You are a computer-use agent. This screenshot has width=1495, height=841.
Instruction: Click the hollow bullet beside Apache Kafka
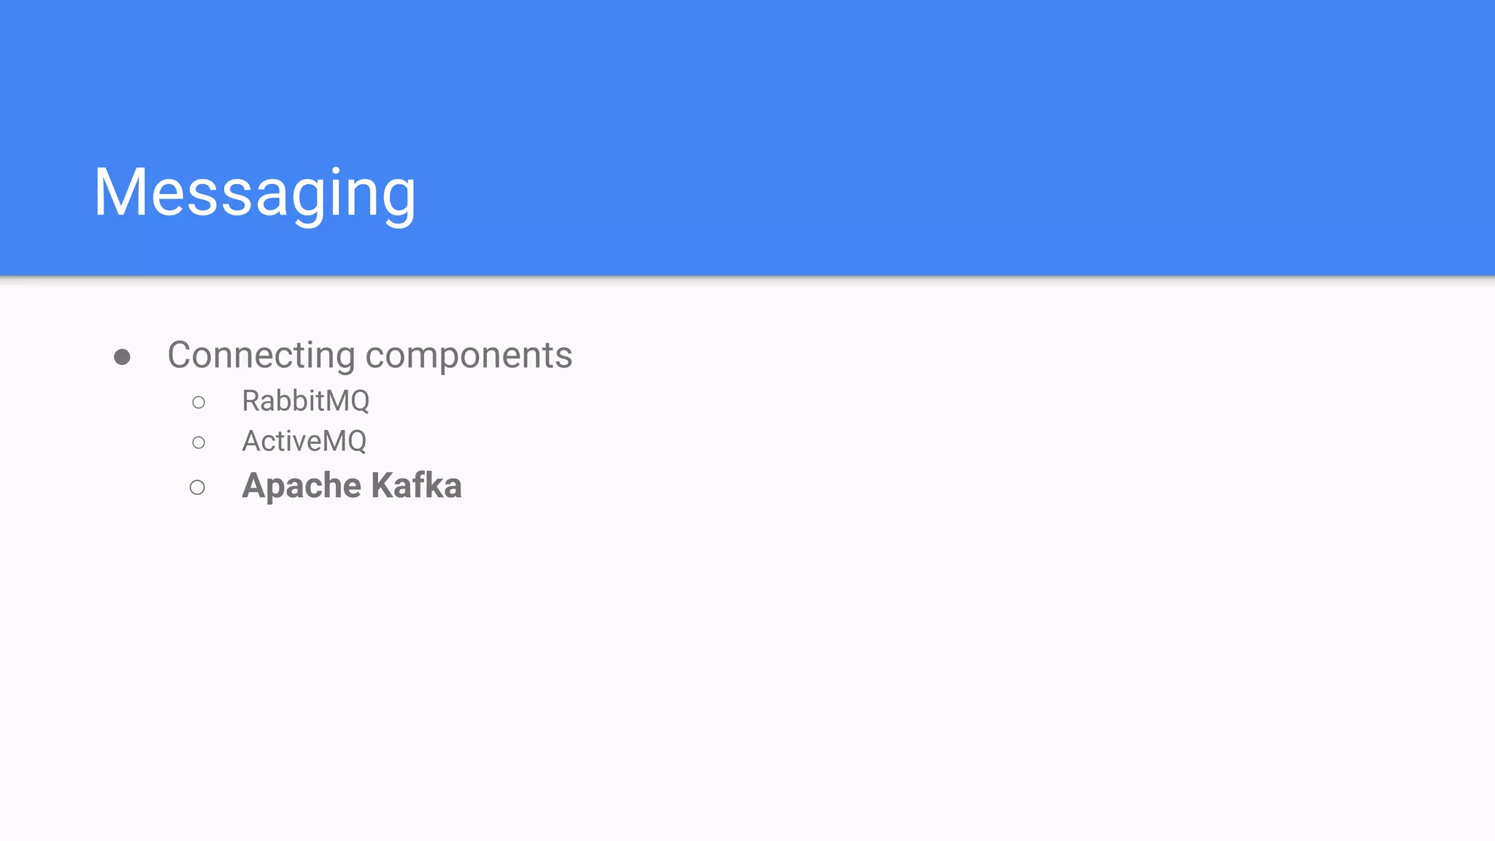point(197,487)
